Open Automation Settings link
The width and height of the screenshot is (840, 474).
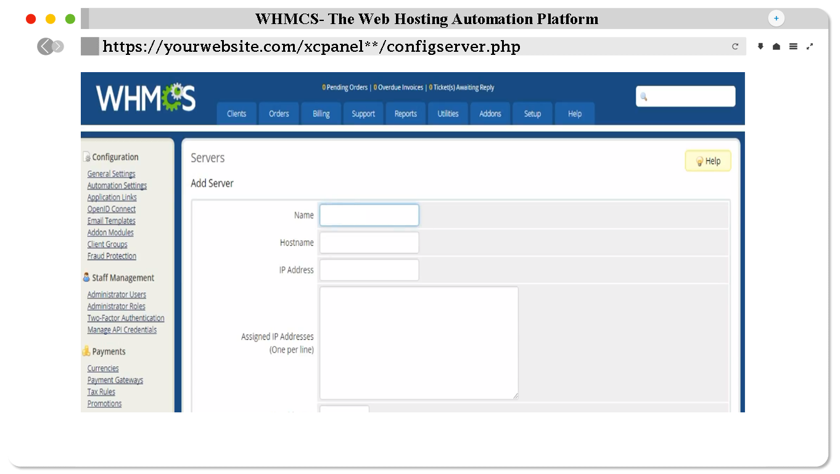pyautogui.click(x=117, y=186)
